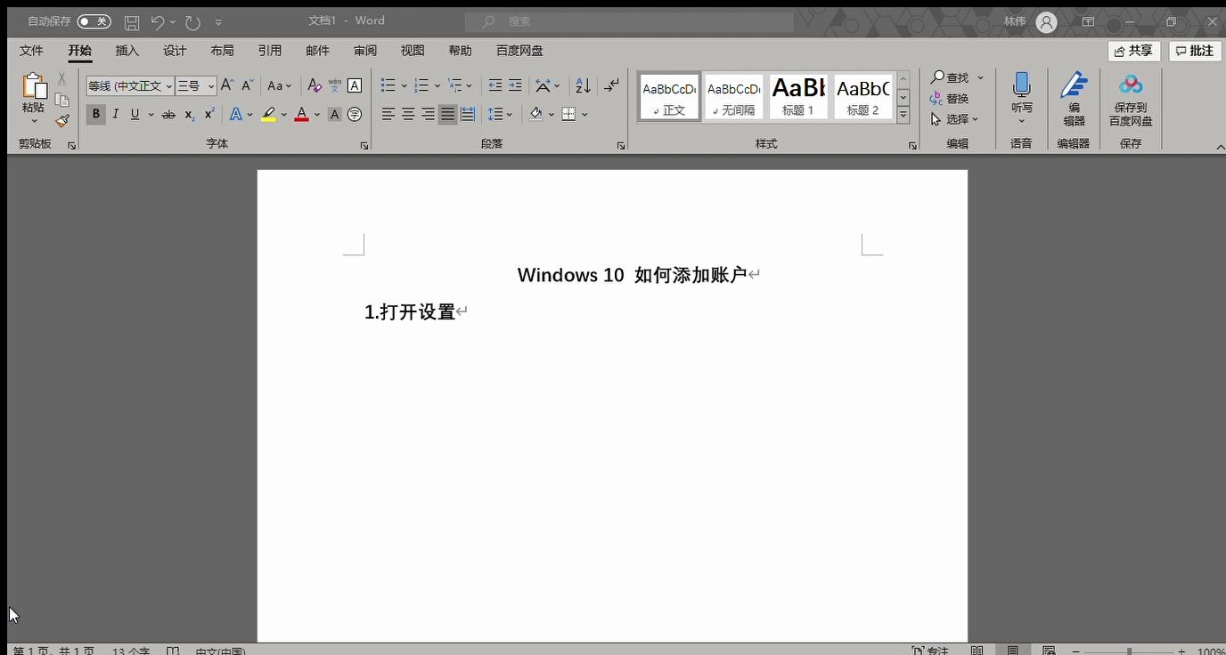The width and height of the screenshot is (1226, 655).
Task: Align text right
Action: click(428, 114)
